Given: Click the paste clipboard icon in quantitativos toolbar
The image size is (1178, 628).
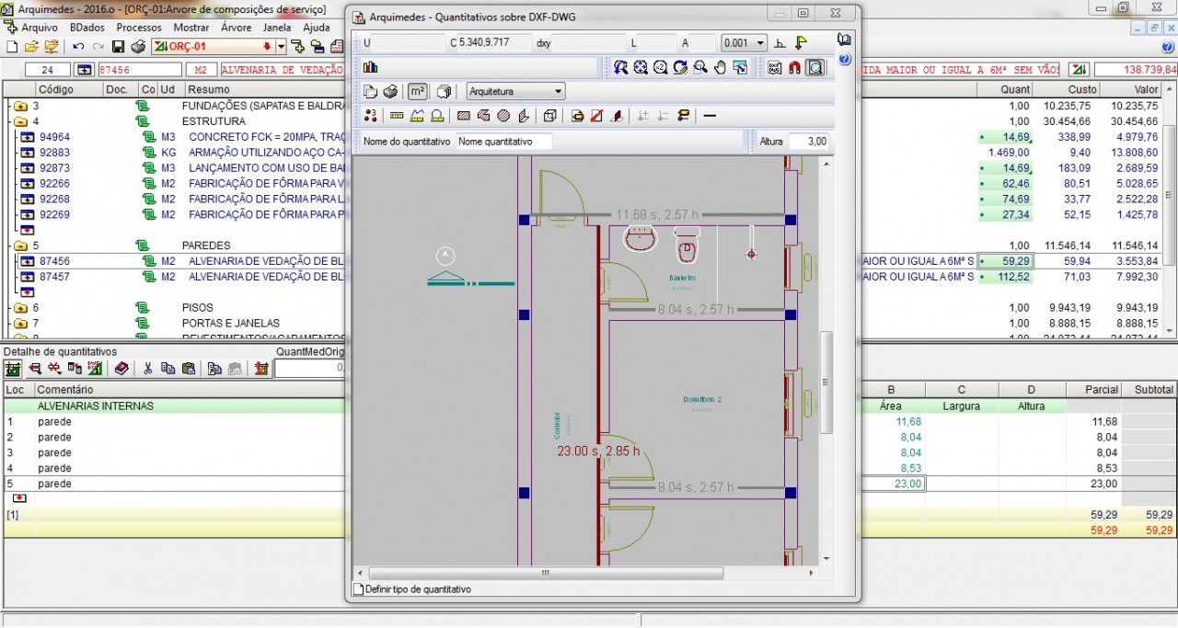Looking at the screenshot, I should [189, 369].
